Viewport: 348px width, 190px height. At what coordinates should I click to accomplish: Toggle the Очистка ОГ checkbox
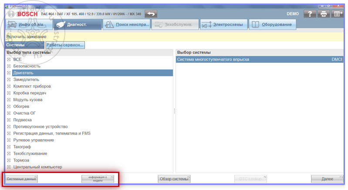[9, 113]
